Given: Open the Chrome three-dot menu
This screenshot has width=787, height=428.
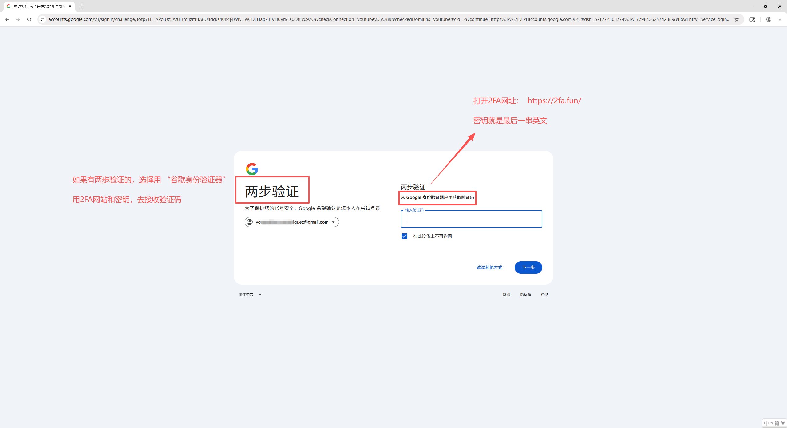Looking at the screenshot, I should 780,19.
